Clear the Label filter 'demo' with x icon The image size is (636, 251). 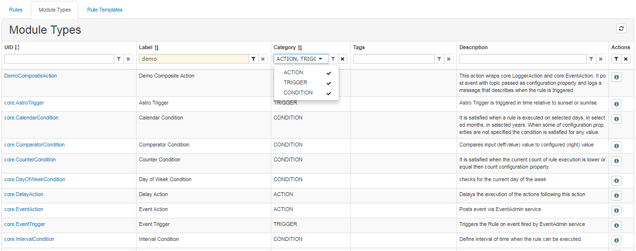[263, 59]
